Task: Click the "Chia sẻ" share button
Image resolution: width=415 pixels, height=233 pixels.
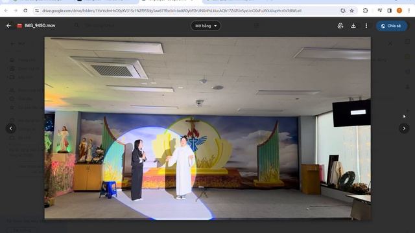Action: coord(392,26)
